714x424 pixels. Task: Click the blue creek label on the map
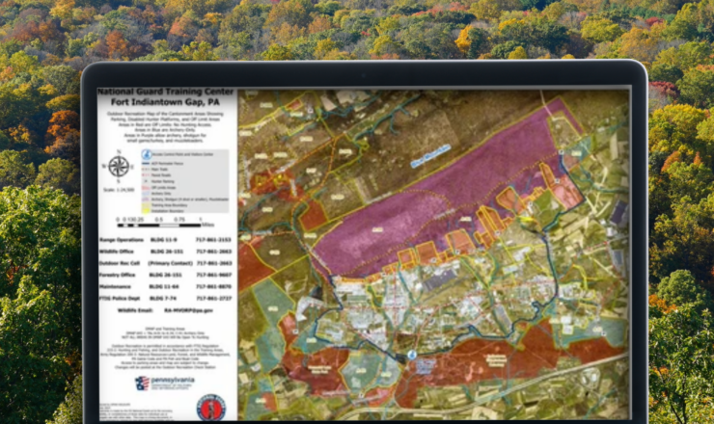pos(429,155)
